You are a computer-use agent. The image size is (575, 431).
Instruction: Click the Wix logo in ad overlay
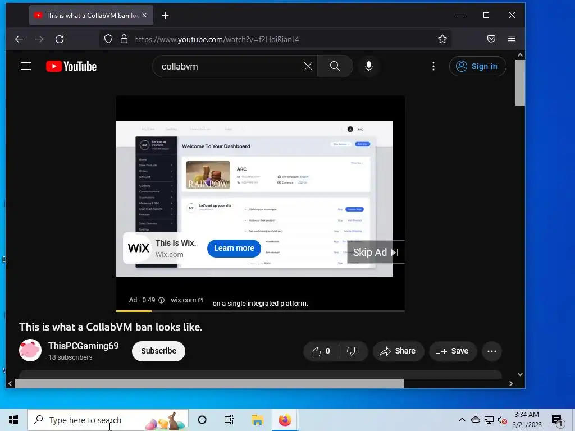139,249
